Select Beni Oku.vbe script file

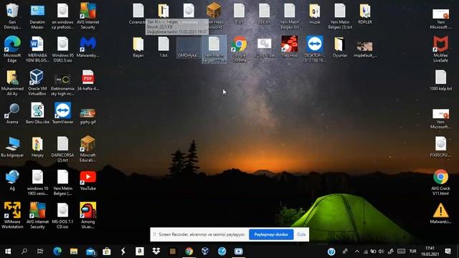37,113
